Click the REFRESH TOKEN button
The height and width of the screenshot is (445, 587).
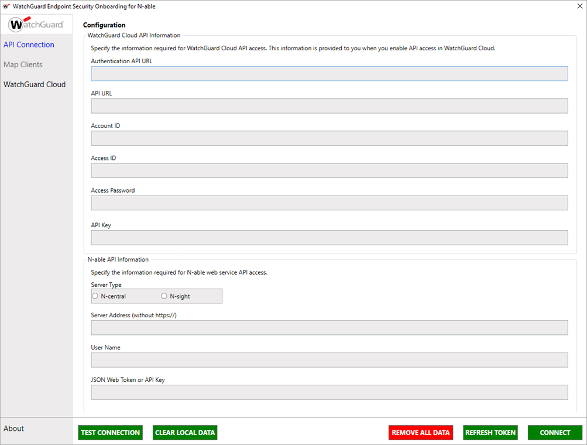click(490, 432)
